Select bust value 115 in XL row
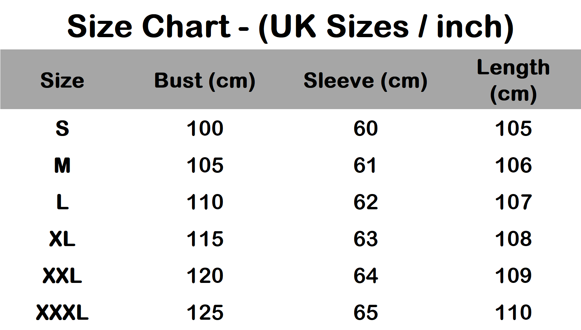The image size is (581, 330). tap(205, 239)
